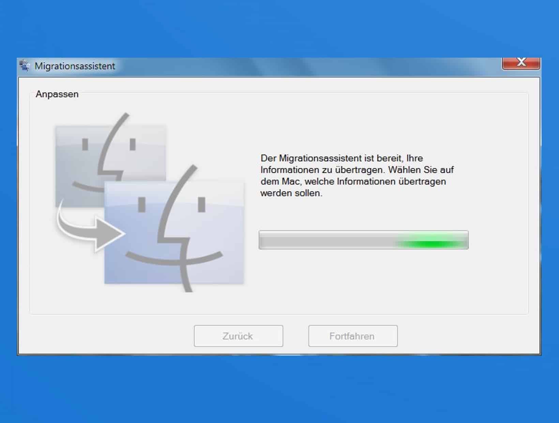
Task: Click the Finder faces migration graphic
Action: (x=149, y=202)
